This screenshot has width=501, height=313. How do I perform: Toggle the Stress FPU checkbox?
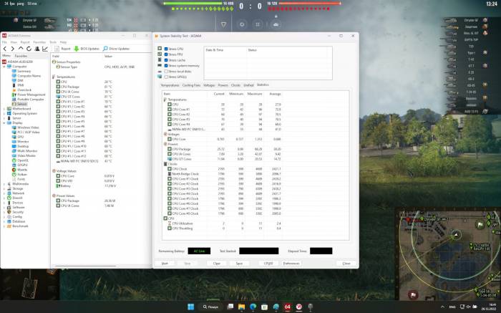click(166, 54)
